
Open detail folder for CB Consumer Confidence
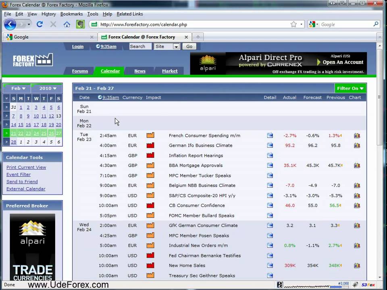270,205
